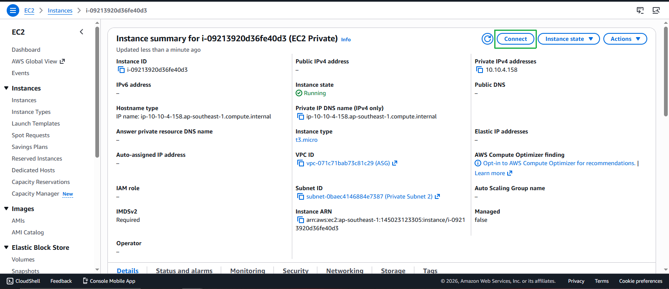Click the CloudShell icon in top bar
The image size is (669, 289).
pos(640,10)
